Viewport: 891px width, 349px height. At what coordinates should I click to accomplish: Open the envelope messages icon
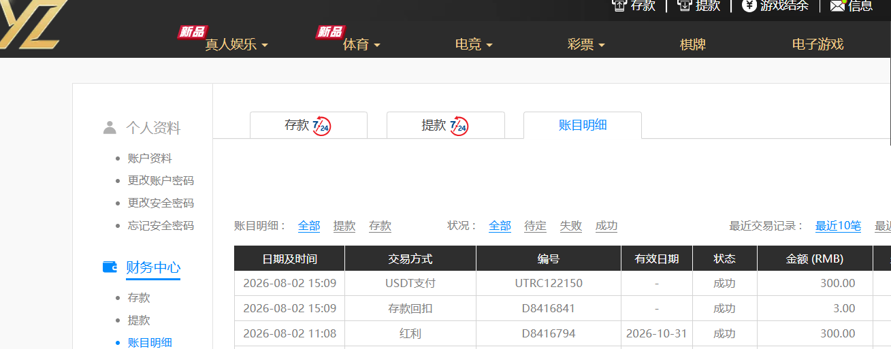click(838, 5)
